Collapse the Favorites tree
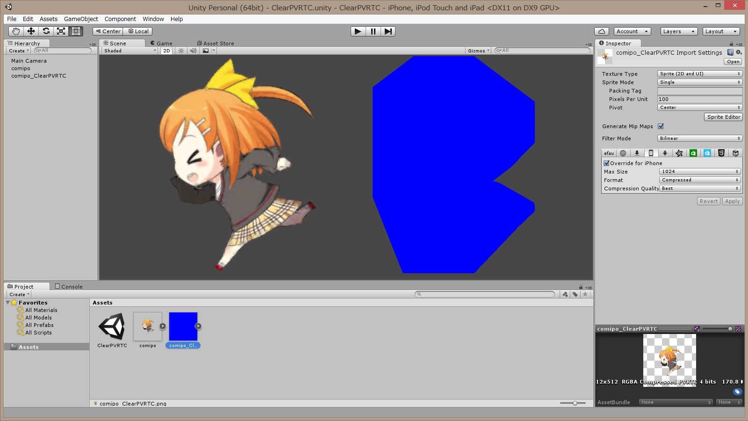Image resolution: width=748 pixels, height=421 pixels. 8,303
